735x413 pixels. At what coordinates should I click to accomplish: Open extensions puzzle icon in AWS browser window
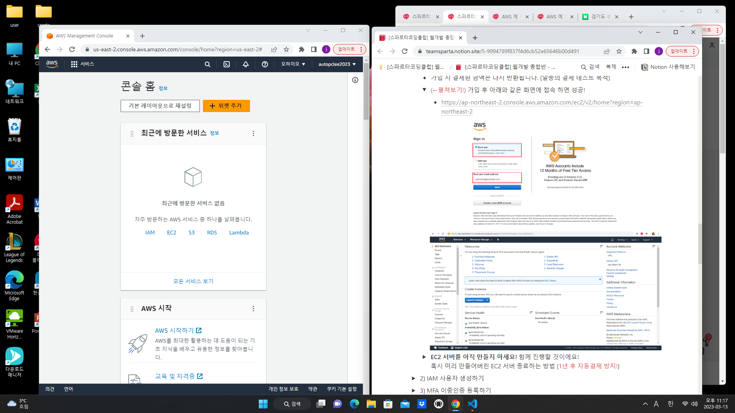click(302, 49)
